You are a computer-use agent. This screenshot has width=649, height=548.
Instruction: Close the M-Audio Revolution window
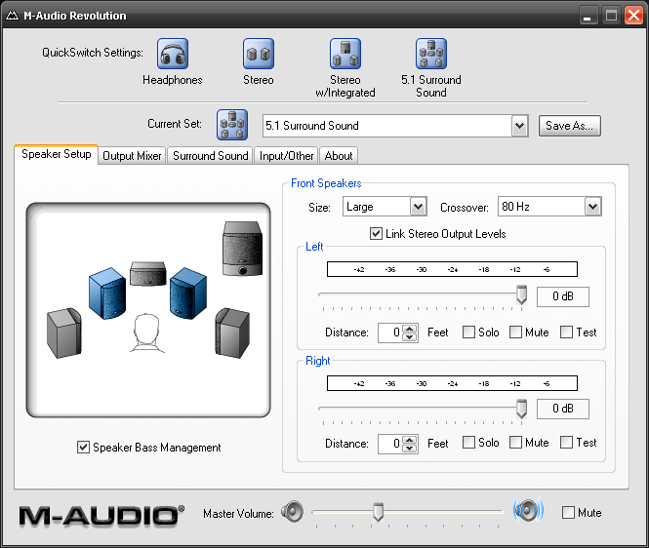point(633,16)
